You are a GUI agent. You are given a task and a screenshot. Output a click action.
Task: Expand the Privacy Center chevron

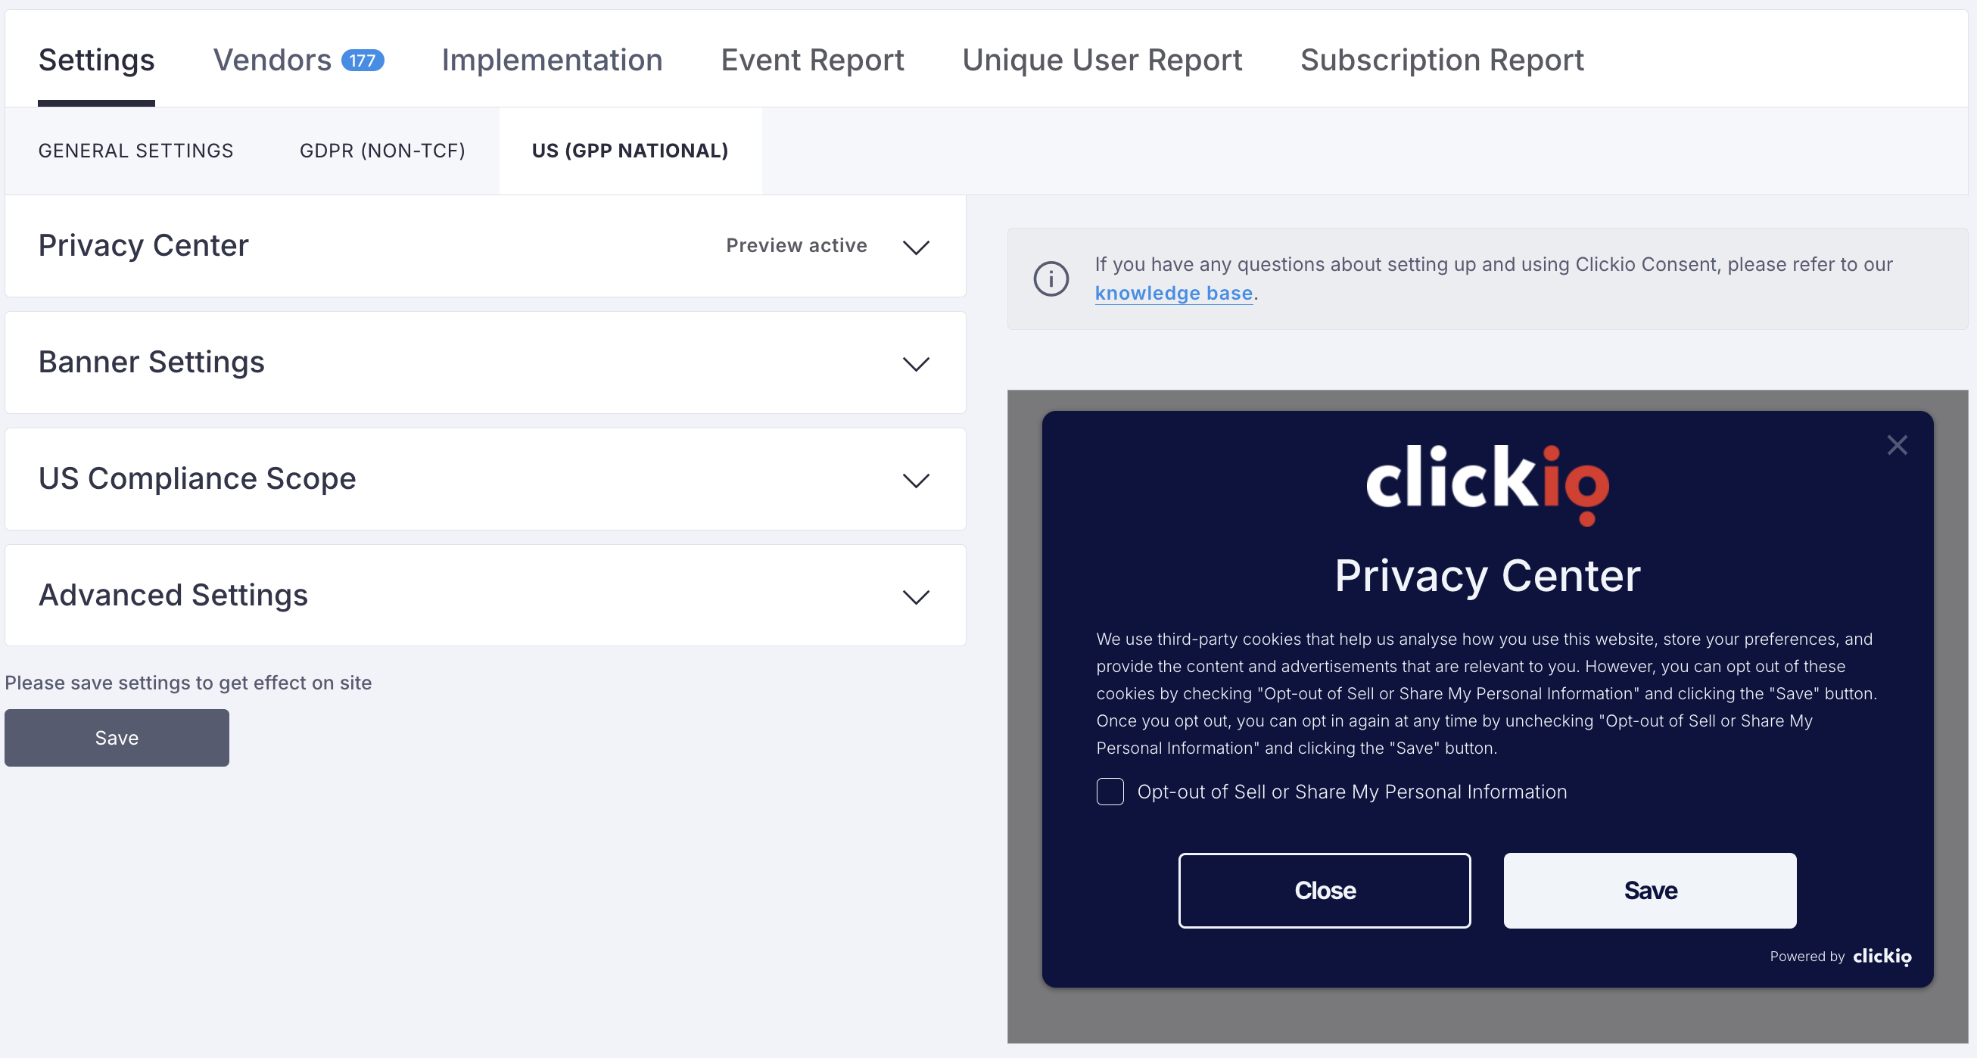tap(916, 247)
